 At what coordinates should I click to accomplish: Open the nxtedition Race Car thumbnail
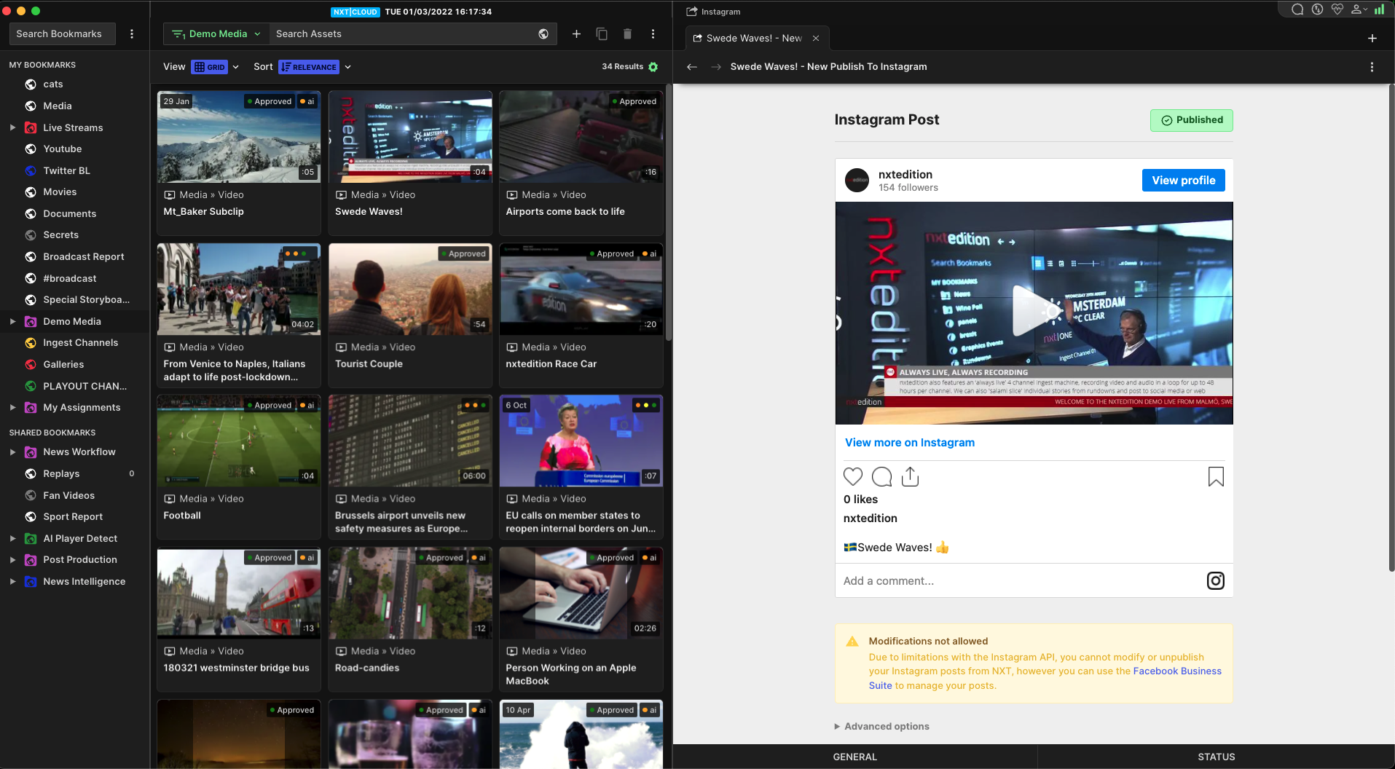(x=581, y=289)
